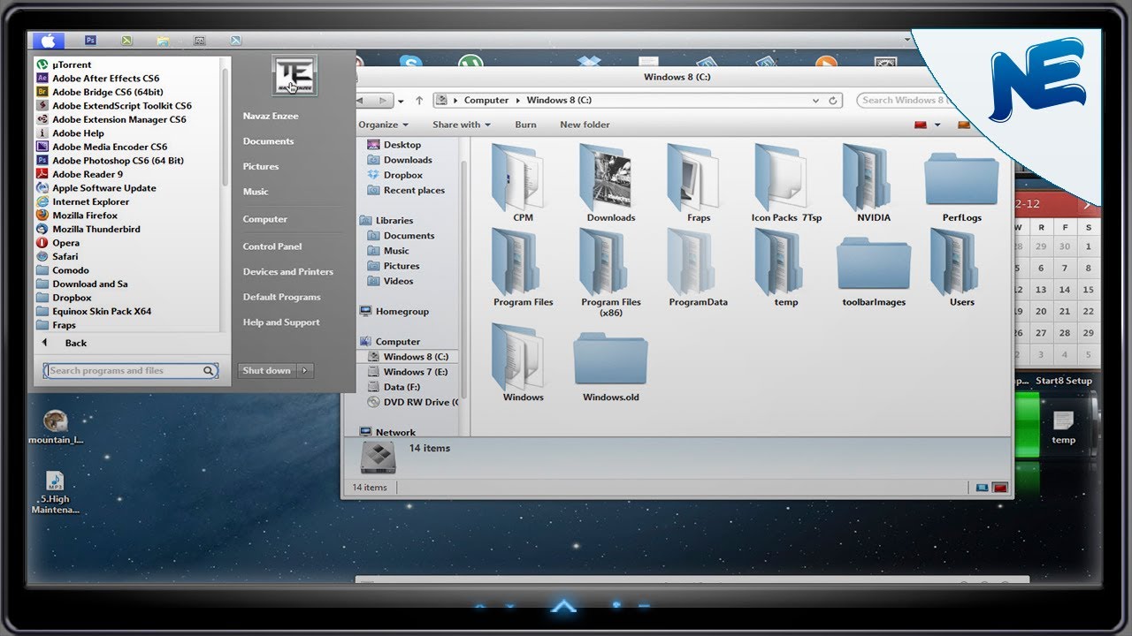The height and width of the screenshot is (636, 1132).
Task: Launch Photoshop from the top taskbar
Action: click(x=90, y=41)
